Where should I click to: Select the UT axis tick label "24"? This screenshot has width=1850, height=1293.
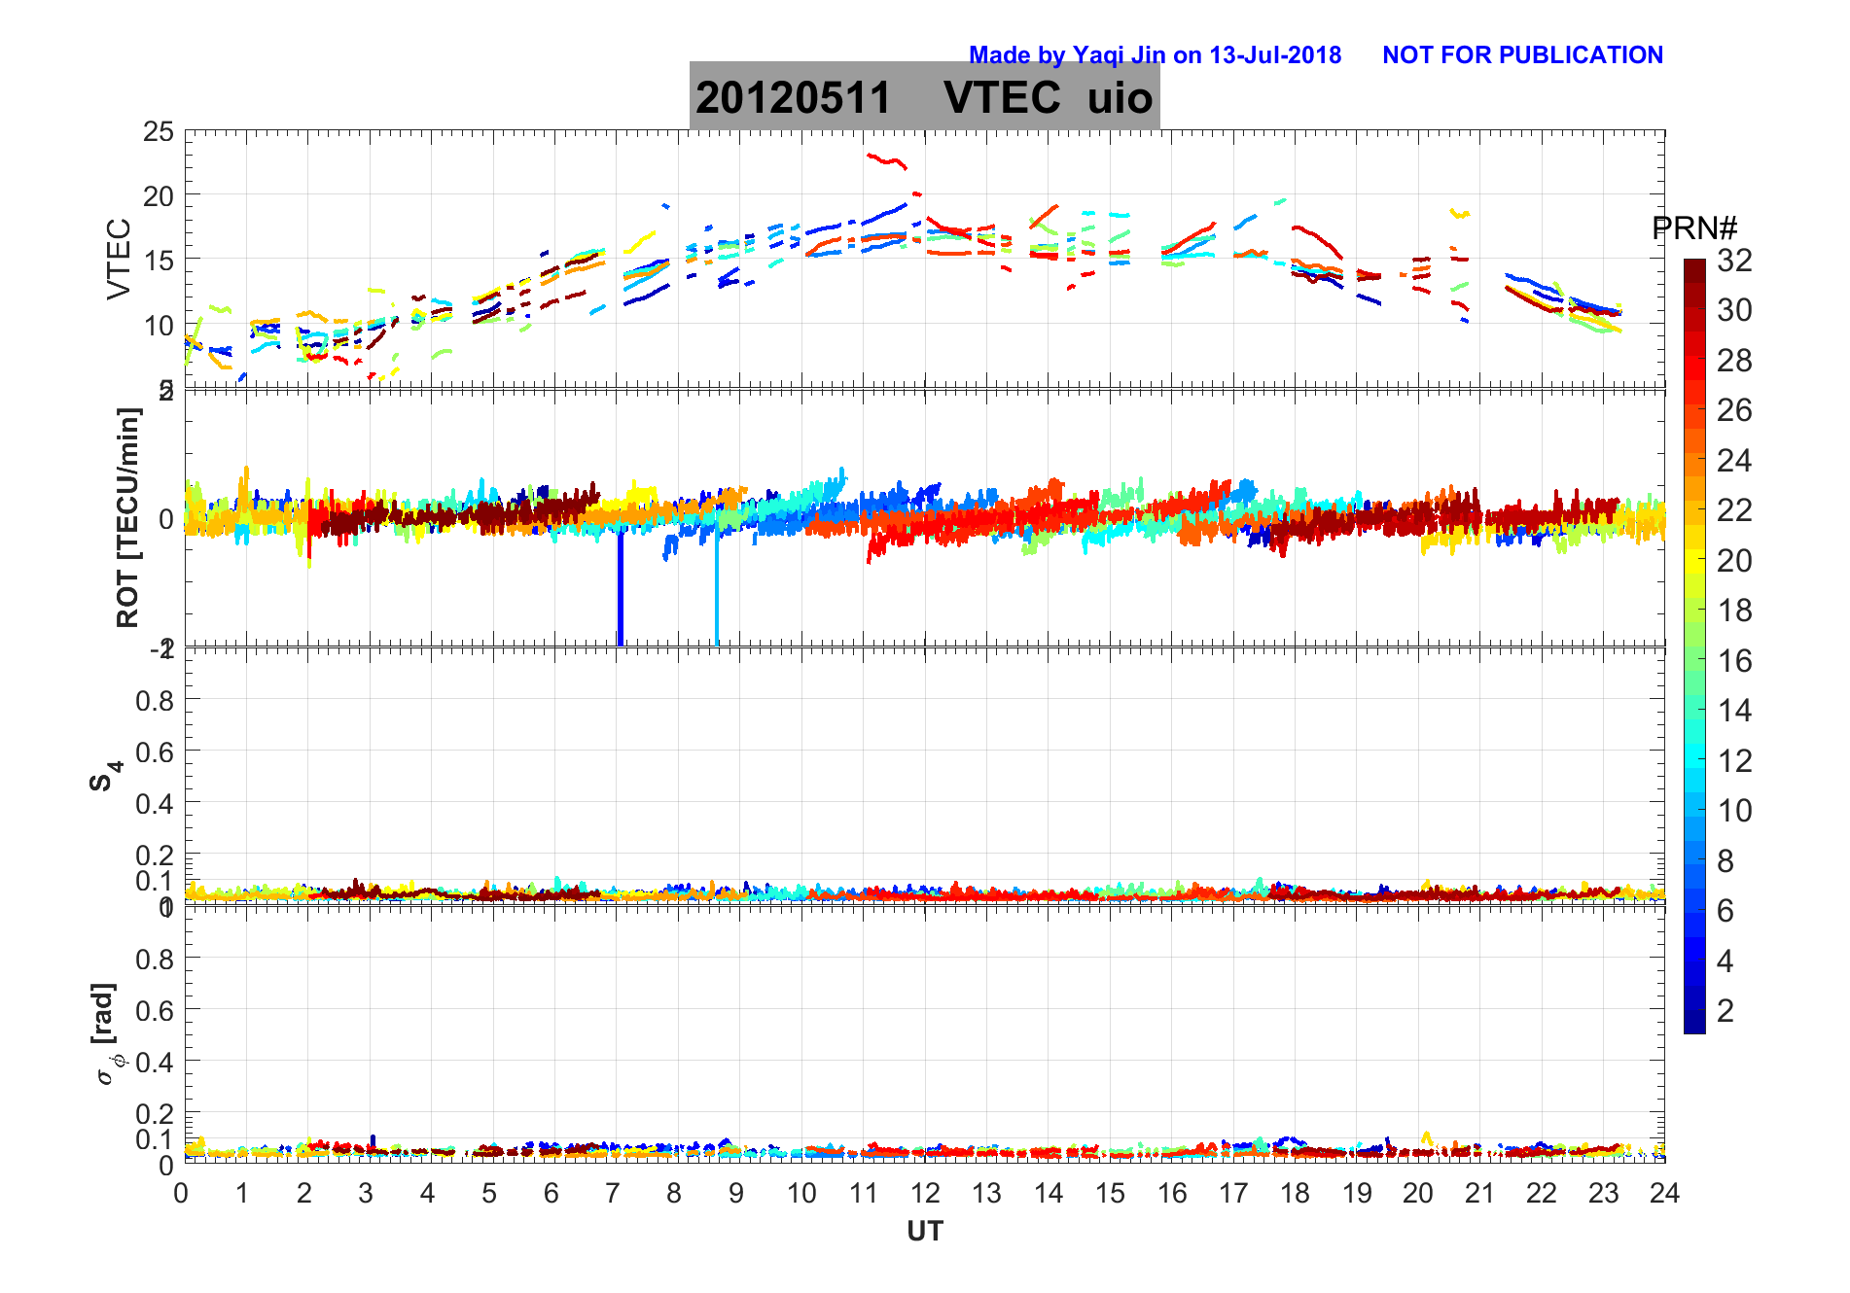(x=1664, y=1193)
